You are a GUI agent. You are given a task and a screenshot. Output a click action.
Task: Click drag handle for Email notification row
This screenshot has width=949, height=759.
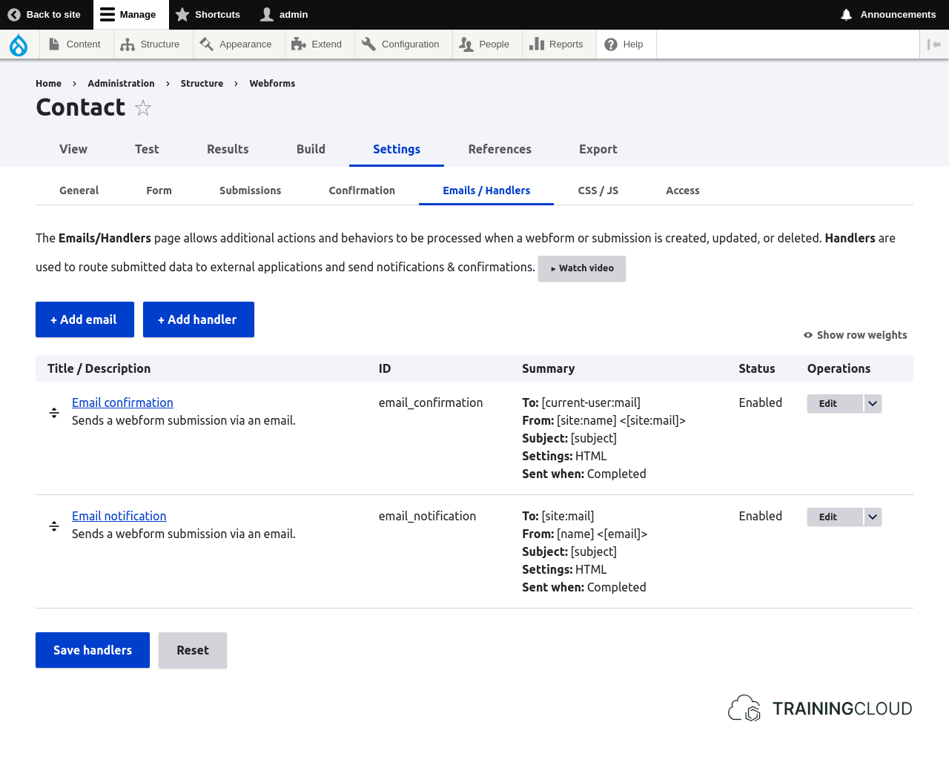coord(54,526)
